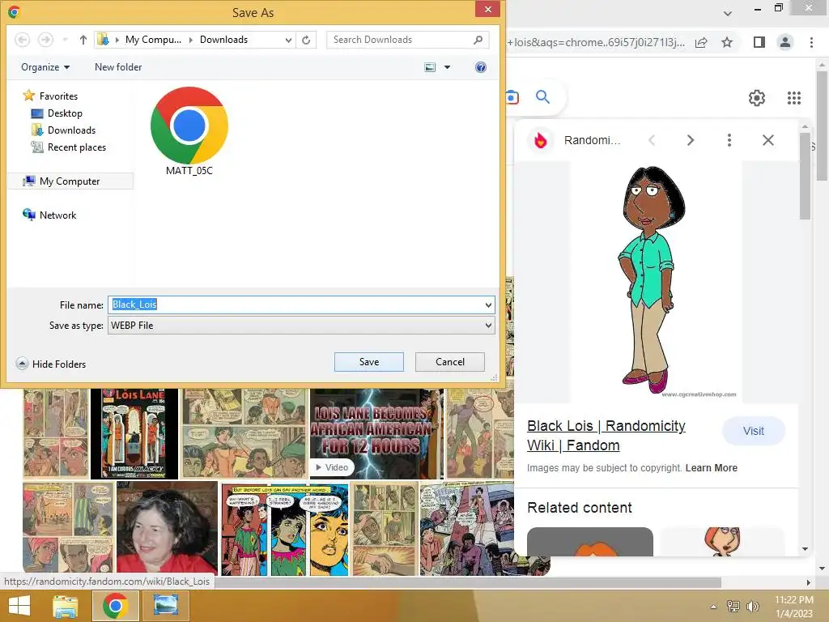Select Downloads in navigation pane
The image size is (829, 622).
point(63,130)
